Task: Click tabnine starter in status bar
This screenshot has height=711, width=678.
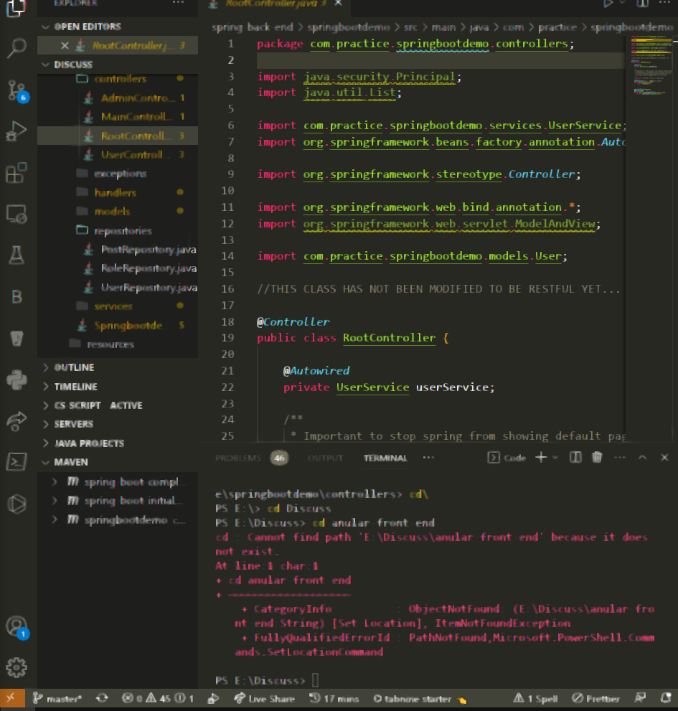Action: point(420,699)
